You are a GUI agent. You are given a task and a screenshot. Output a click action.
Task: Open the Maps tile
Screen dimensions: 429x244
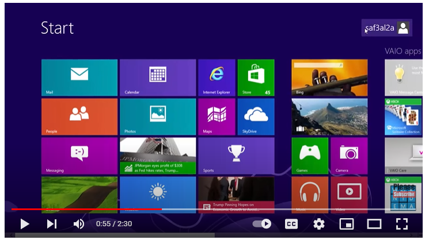217,117
